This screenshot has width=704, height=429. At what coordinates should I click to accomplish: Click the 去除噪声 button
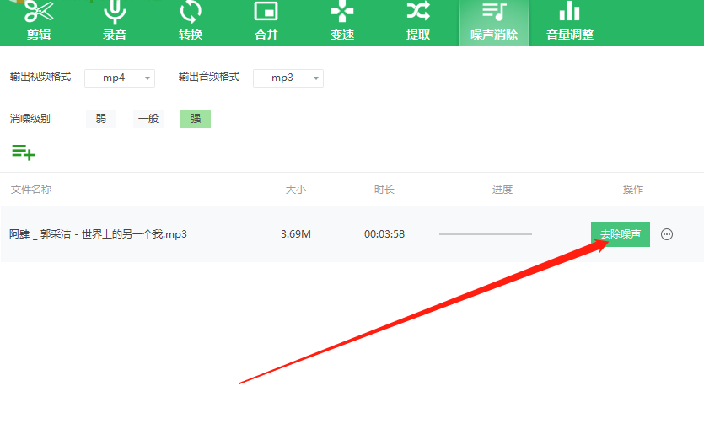[x=621, y=234]
